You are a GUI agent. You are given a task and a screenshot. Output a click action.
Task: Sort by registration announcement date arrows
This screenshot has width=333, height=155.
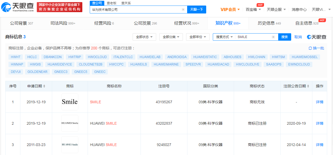point(308,86)
